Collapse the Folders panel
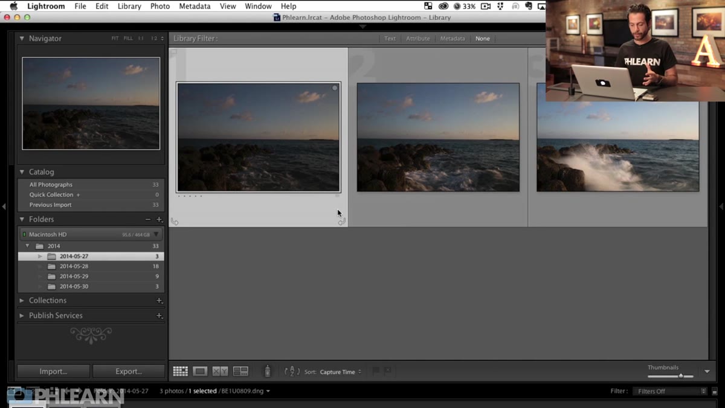This screenshot has width=725, height=408. (22, 220)
